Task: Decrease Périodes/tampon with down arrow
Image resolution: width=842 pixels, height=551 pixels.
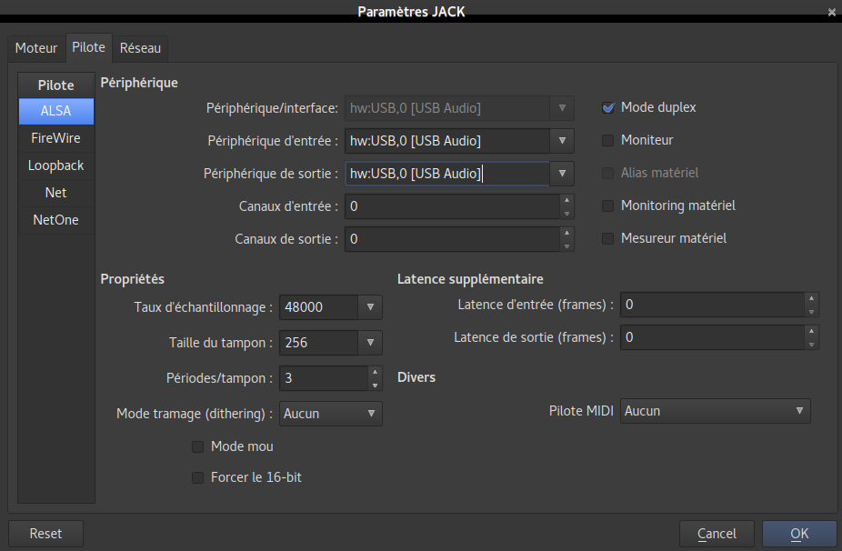Action: pos(375,385)
